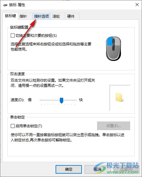Click the 应用 button
The width and height of the screenshot is (142, 177).
[x=126, y=169]
